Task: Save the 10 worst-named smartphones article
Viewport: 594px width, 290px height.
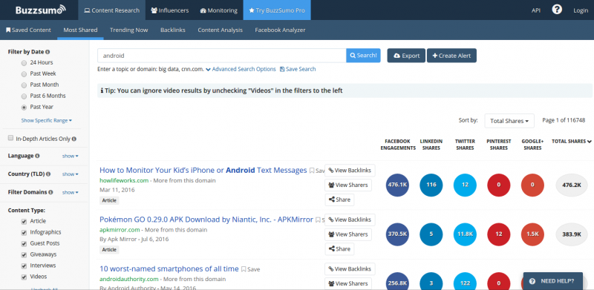Action: 251,269
